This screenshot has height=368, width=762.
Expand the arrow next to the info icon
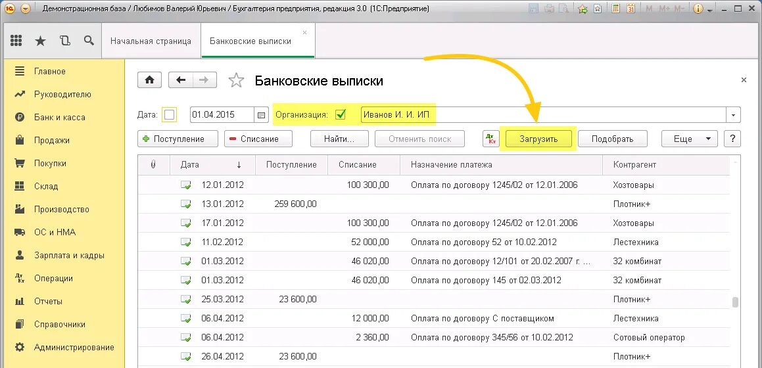pos(710,10)
